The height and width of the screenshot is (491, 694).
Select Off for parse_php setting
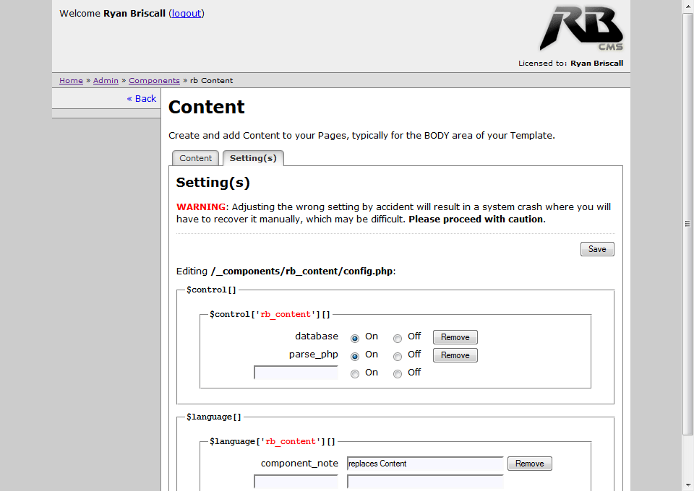(398, 356)
